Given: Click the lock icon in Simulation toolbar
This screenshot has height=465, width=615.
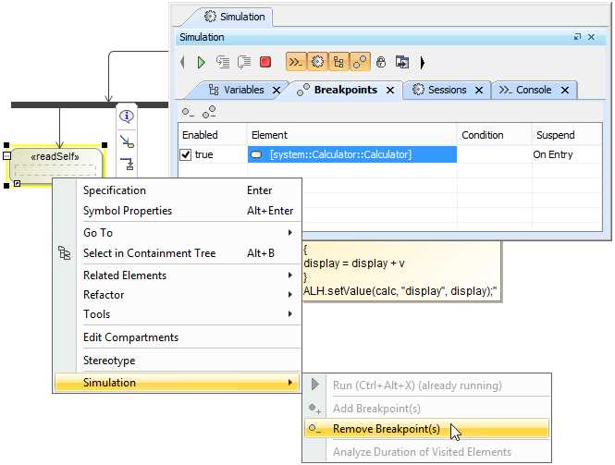Looking at the screenshot, I should click(x=381, y=62).
